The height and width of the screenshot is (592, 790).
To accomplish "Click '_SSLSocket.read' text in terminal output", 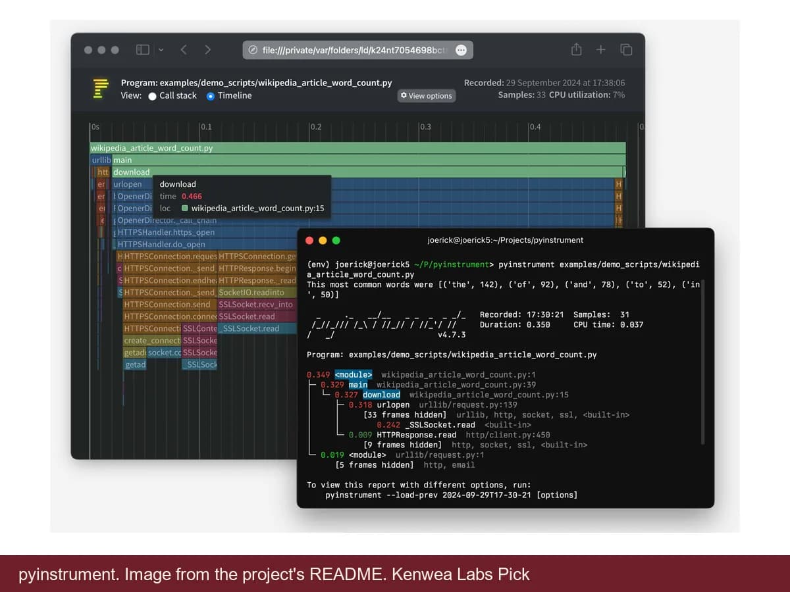I will (440, 425).
